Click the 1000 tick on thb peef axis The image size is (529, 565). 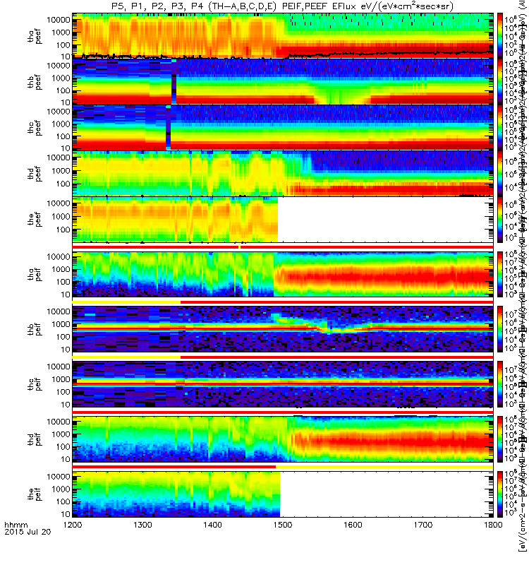coord(61,78)
